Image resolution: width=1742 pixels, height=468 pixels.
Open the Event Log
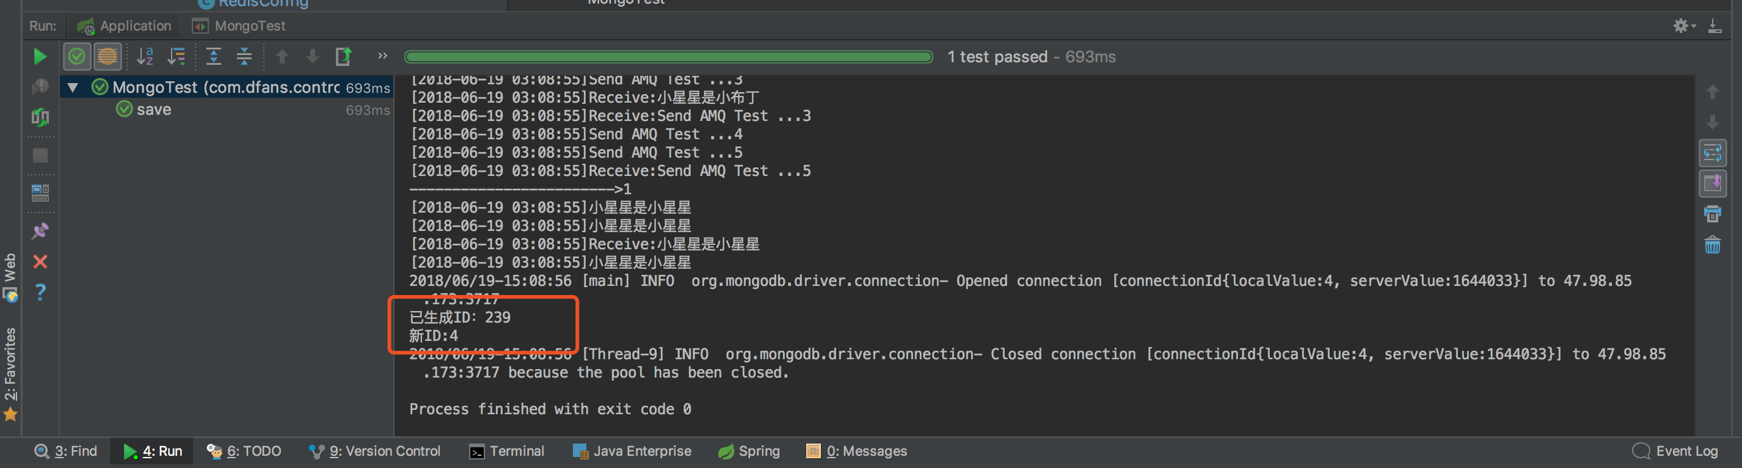point(1675,451)
